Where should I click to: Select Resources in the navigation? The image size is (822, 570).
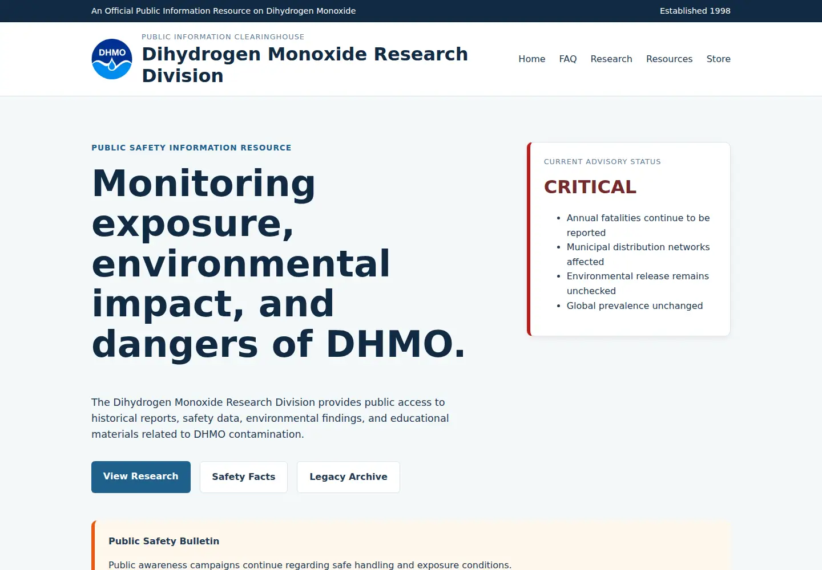tap(669, 59)
